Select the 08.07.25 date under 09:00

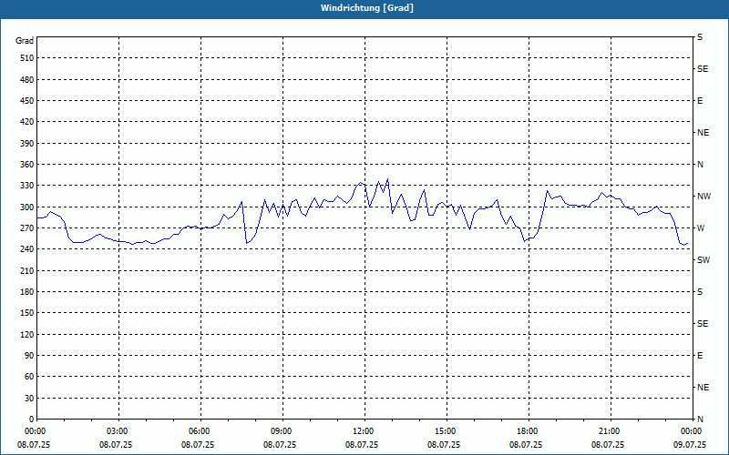coord(280,445)
